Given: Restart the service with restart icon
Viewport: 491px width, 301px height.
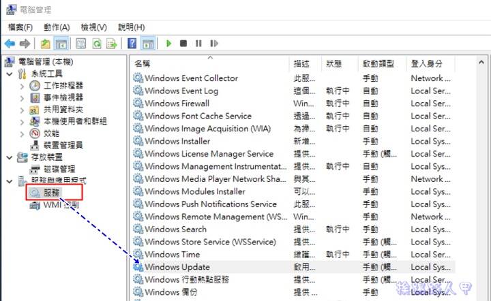Looking at the screenshot, I should [x=214, y=44].
